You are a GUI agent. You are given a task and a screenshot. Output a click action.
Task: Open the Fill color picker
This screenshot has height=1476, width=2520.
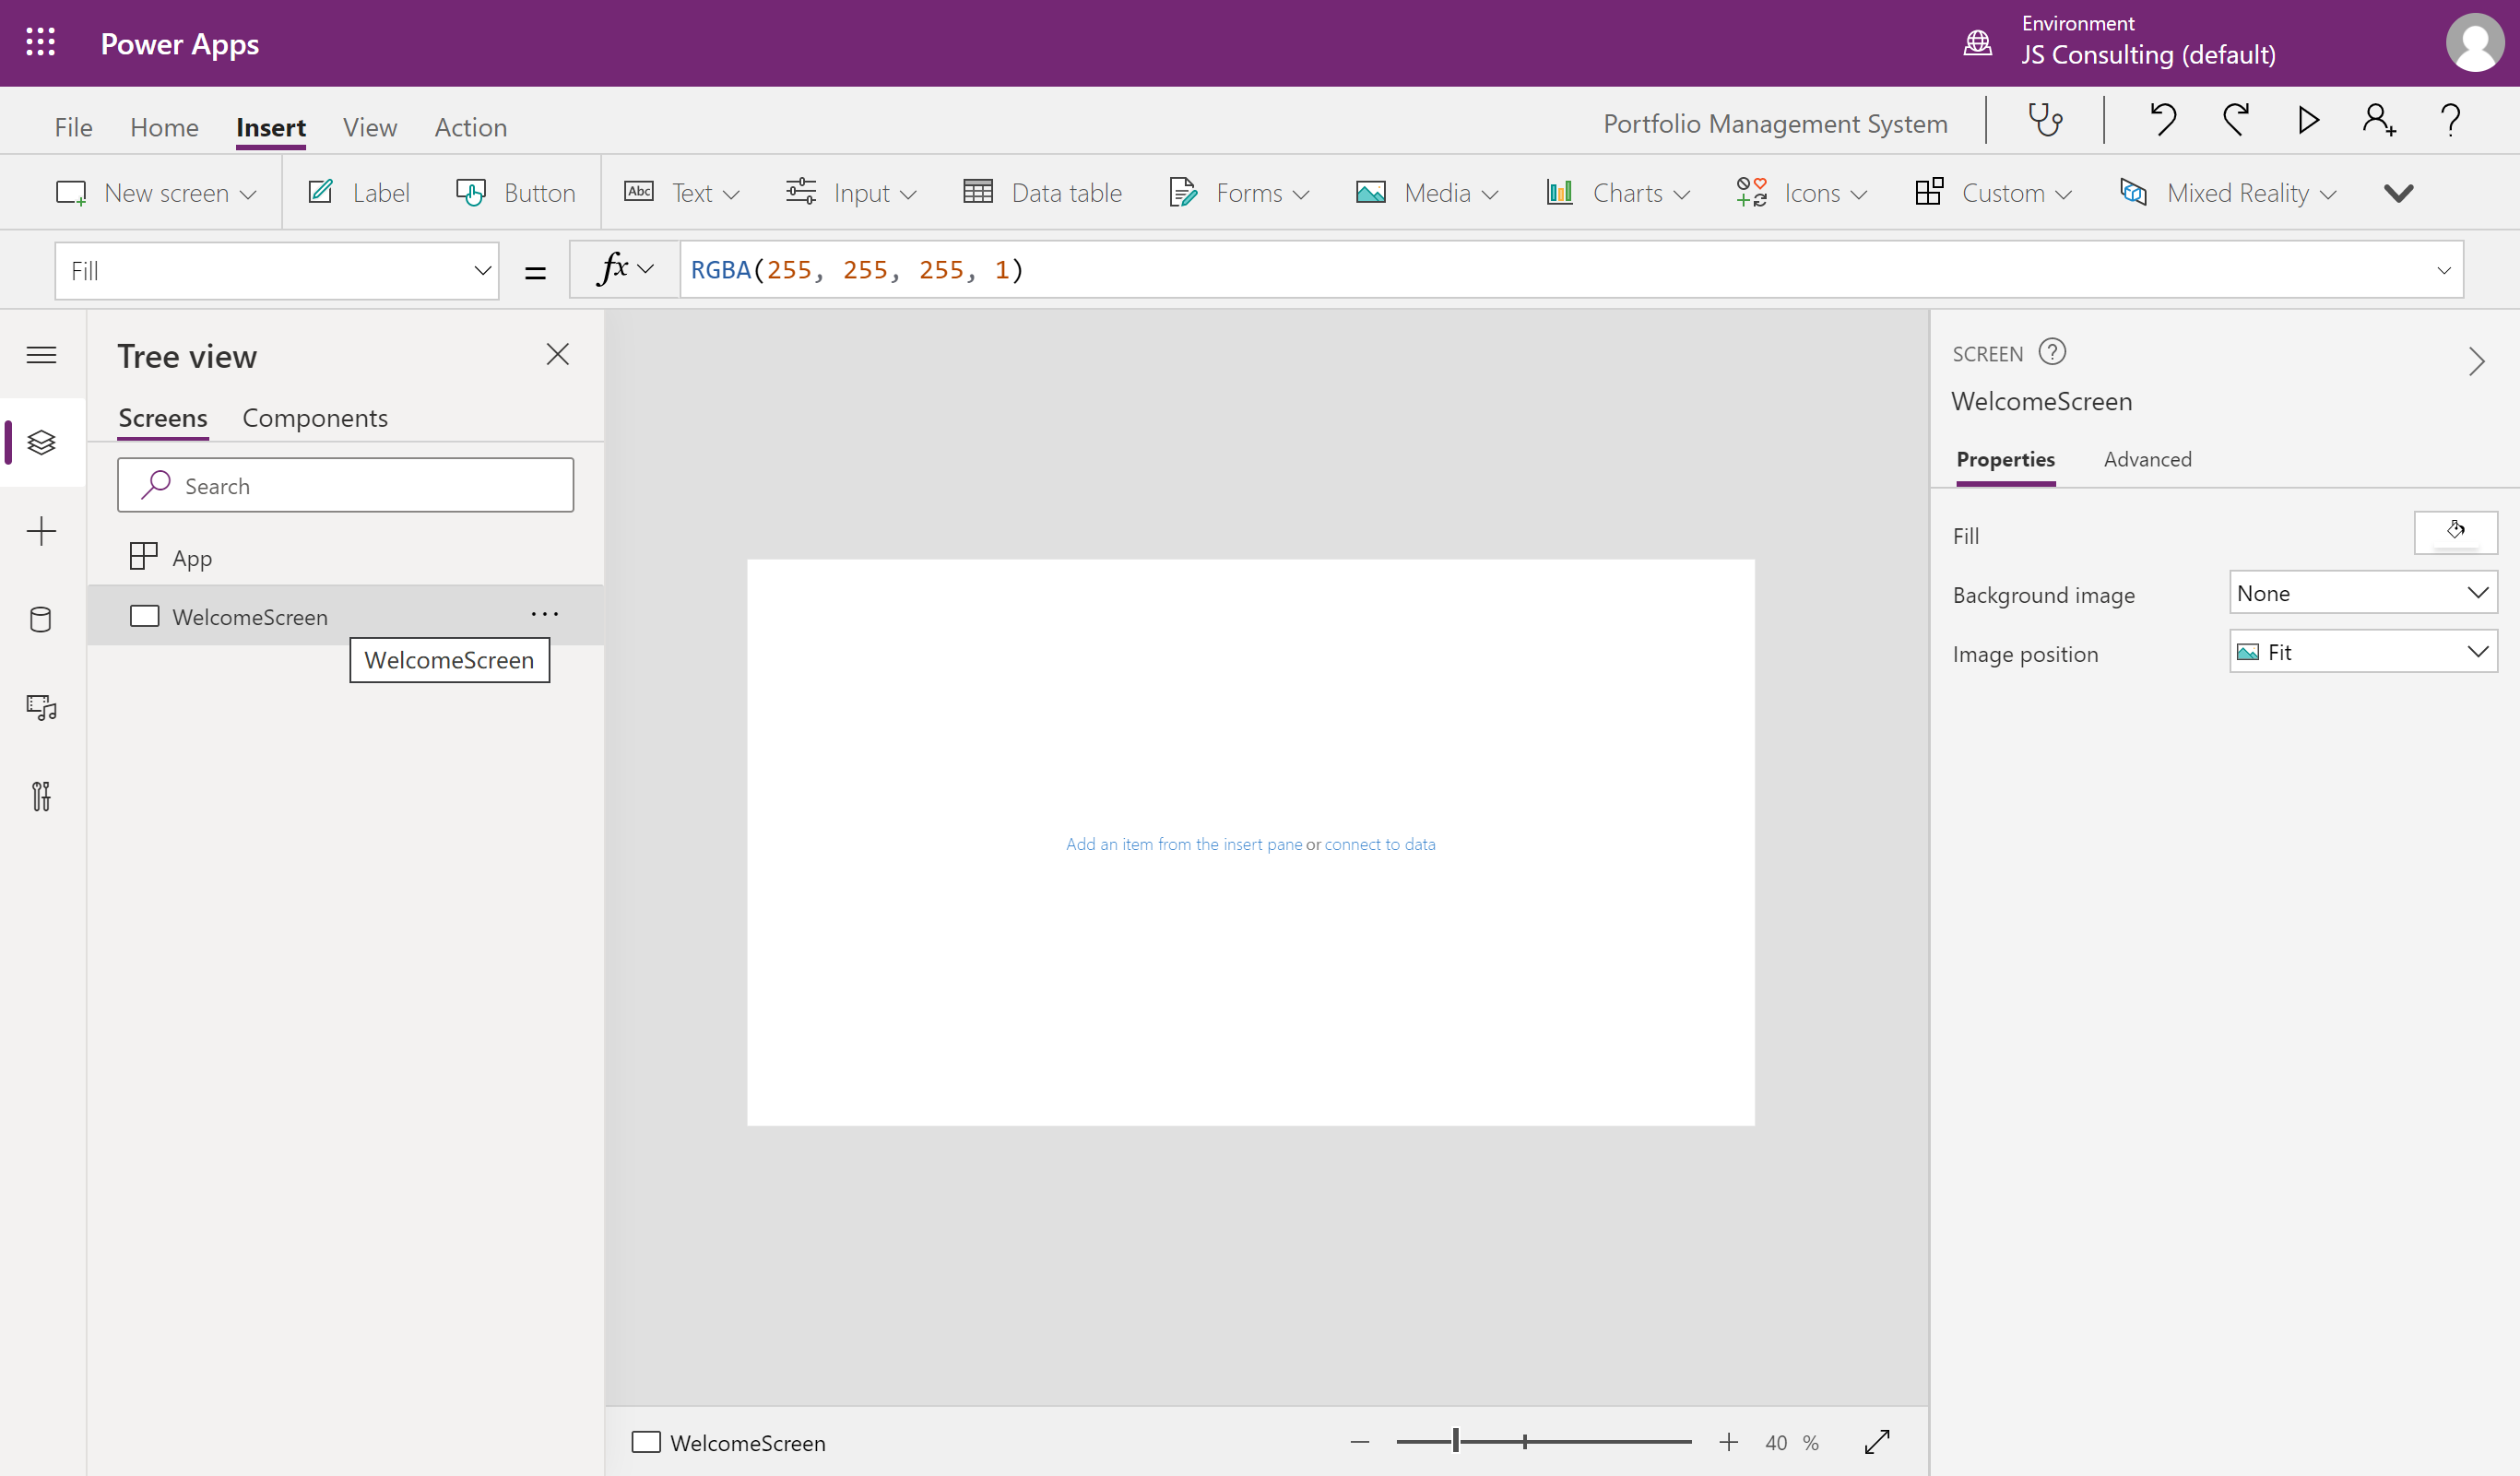pyautogui.click(x=2456, y=532)
